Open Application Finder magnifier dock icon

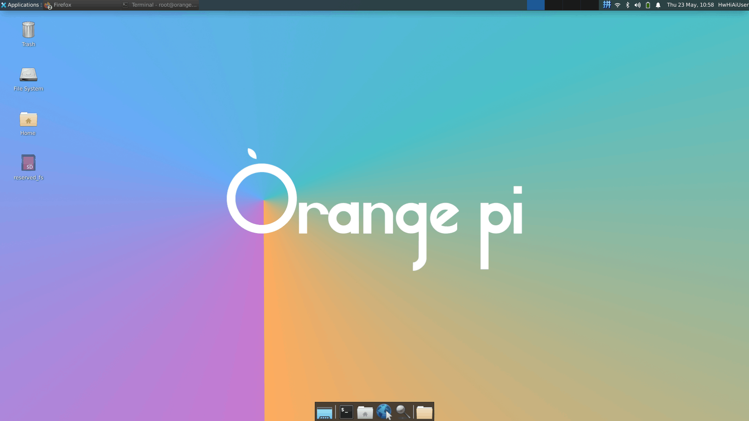tap(403, 412)
